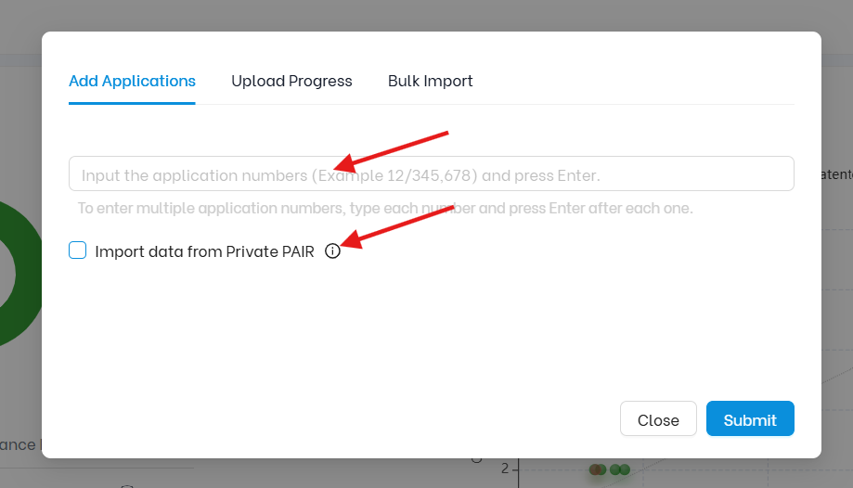
Task: Open the Private PAIR info icon
Action: pos(332,251)
